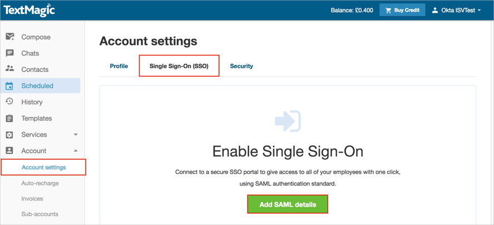Image resolution: width=494 pixels, height=225 pixels.
Task: Open Account settings in the sidebar
Action: 43,167
